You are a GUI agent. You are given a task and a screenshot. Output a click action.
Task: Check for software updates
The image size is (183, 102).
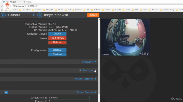click(57, 34)
